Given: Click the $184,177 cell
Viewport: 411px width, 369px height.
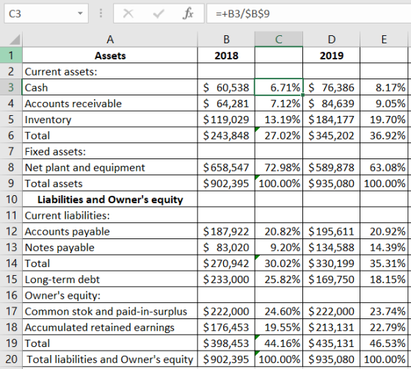Looking at the screenshot, I should 332,120.
